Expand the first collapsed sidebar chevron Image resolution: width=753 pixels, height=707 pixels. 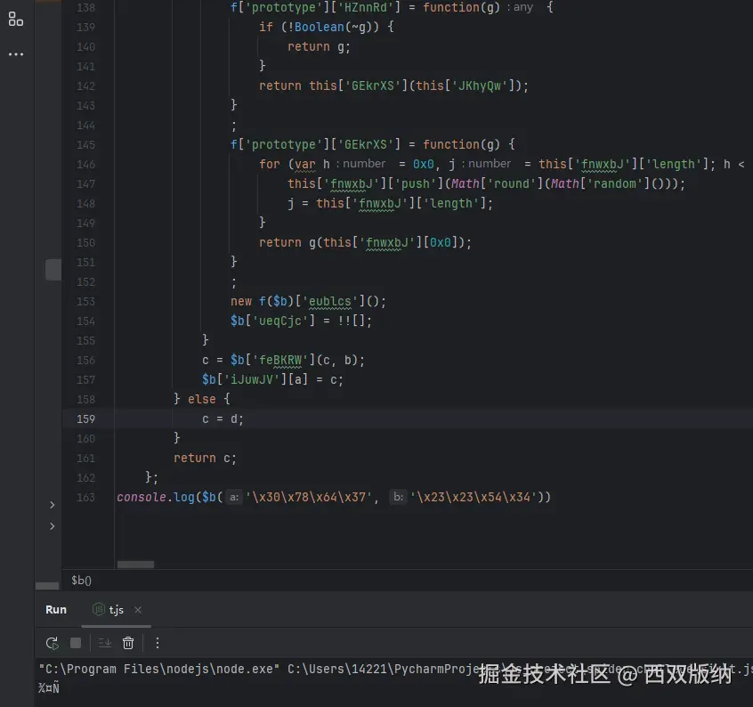pos(52,505)
